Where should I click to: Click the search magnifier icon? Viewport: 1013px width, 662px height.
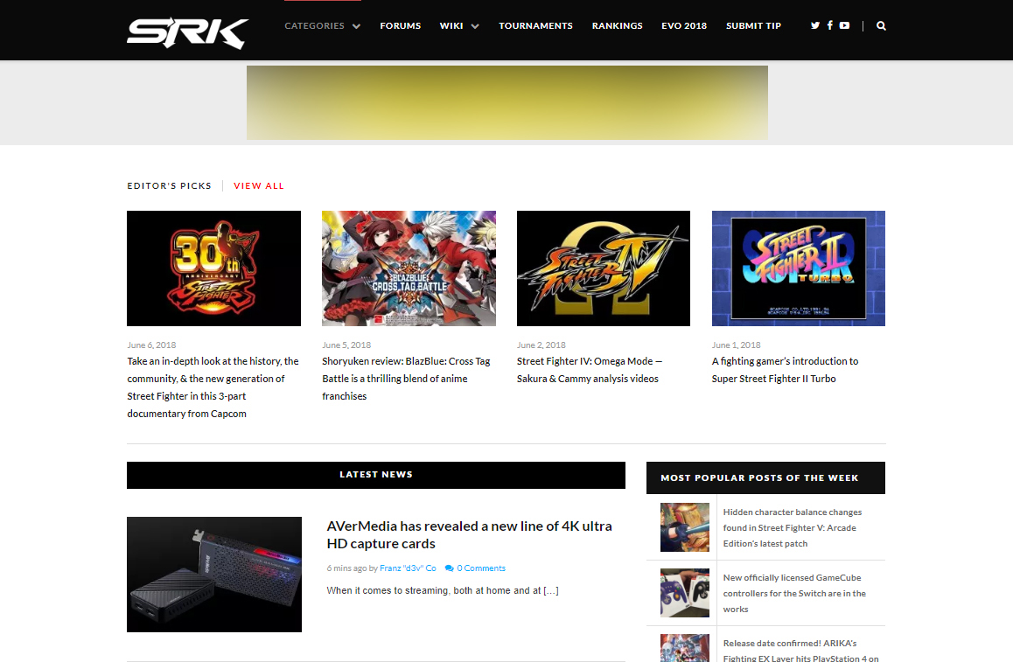point(881,26)
